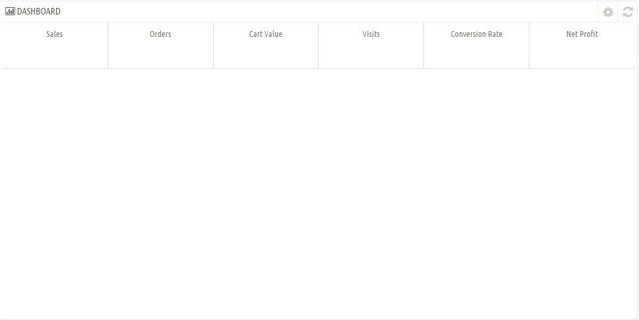Configure the panel using the cog button
The image size is (639, 320).
(x=607, y=13)
